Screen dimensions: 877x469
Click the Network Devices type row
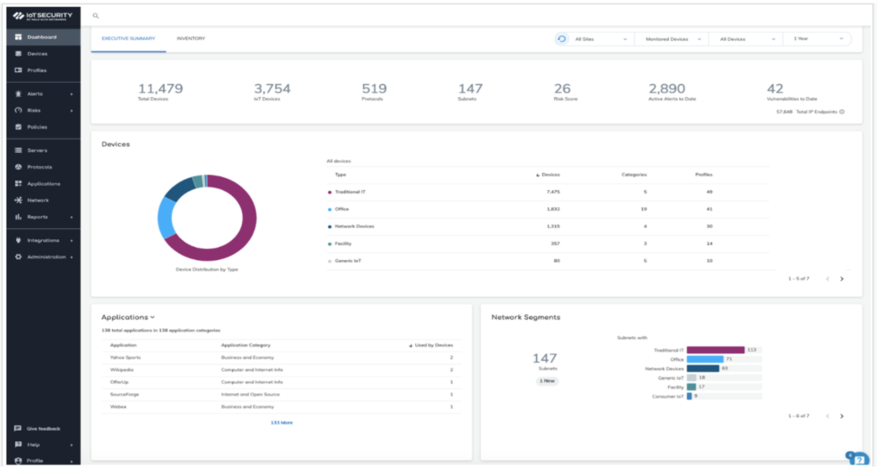(x=548, y=226)
